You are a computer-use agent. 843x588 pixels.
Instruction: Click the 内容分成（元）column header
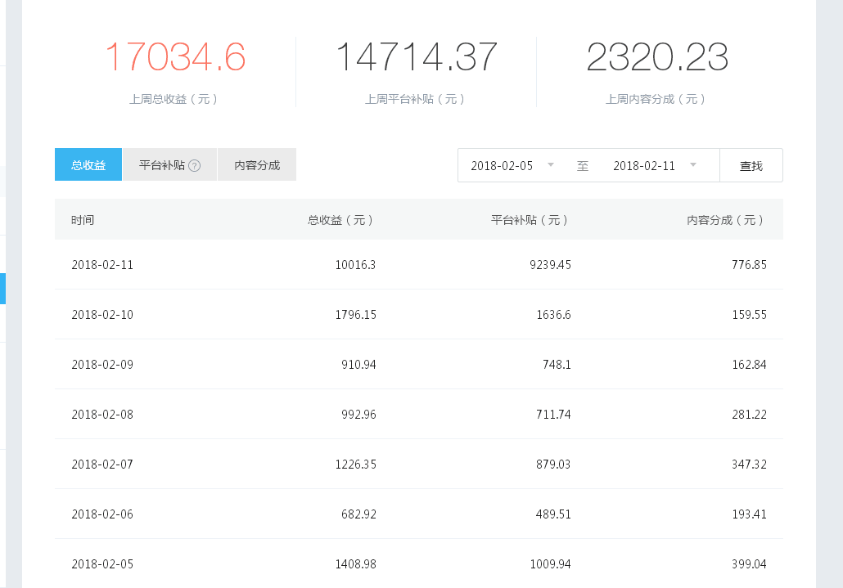pos(726,220)
